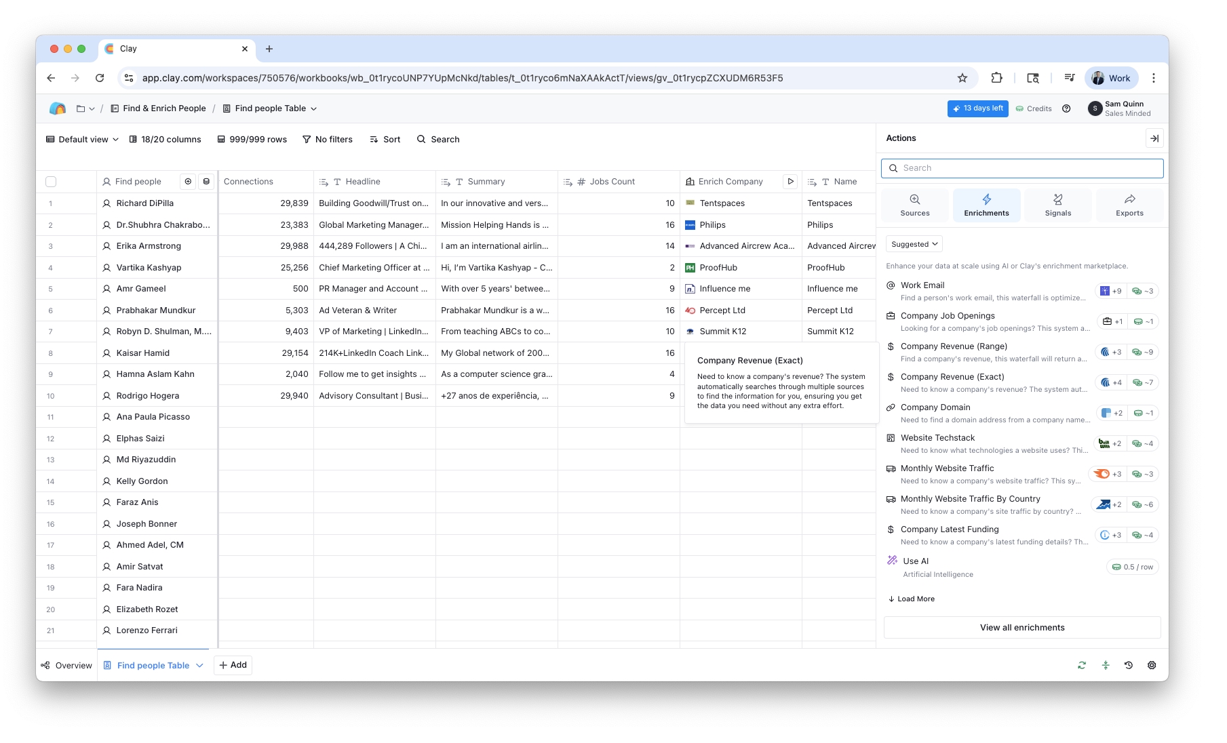Open the Default view dropdown
Image resolution: width=1227 pixels, height=743 pixels.
coord(82,140)
